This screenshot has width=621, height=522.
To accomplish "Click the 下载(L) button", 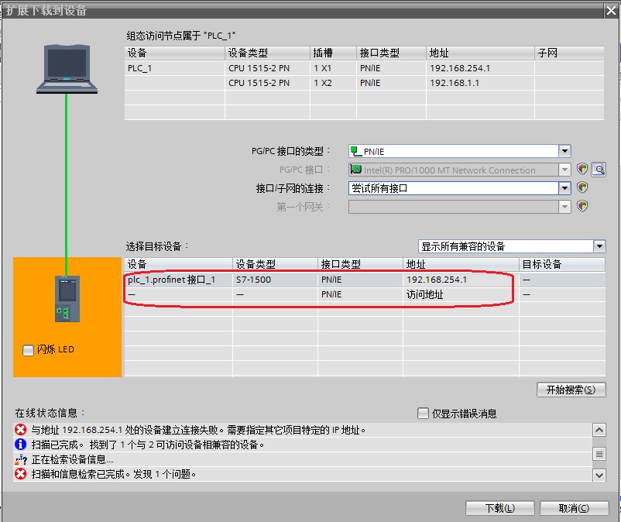I will tap(499, 507).
